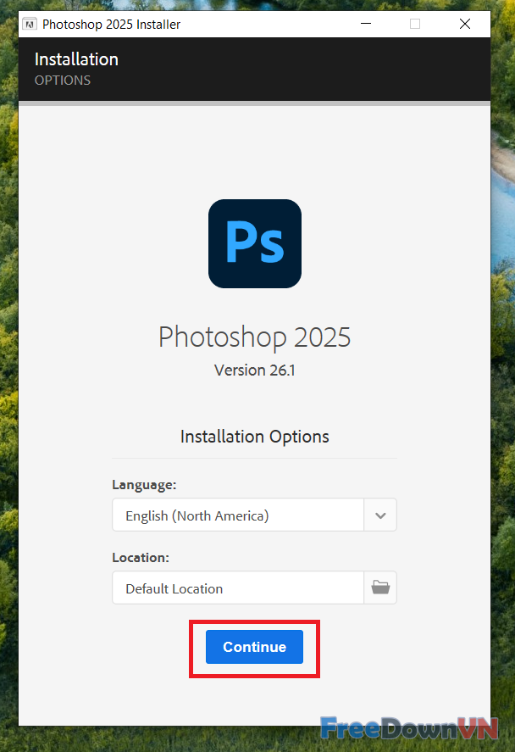Click the Continue button

coord(254,647)
